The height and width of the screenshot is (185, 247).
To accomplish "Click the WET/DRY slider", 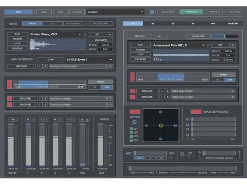I will click(150, 153).
